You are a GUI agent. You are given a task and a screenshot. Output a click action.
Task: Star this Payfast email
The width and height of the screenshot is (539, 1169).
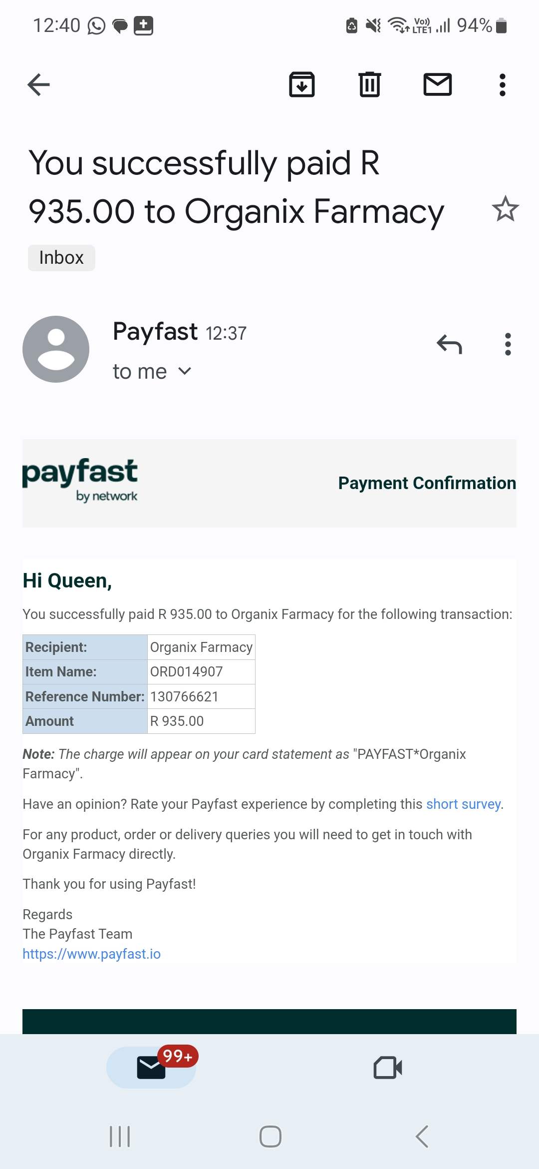[x=506, y=209]
